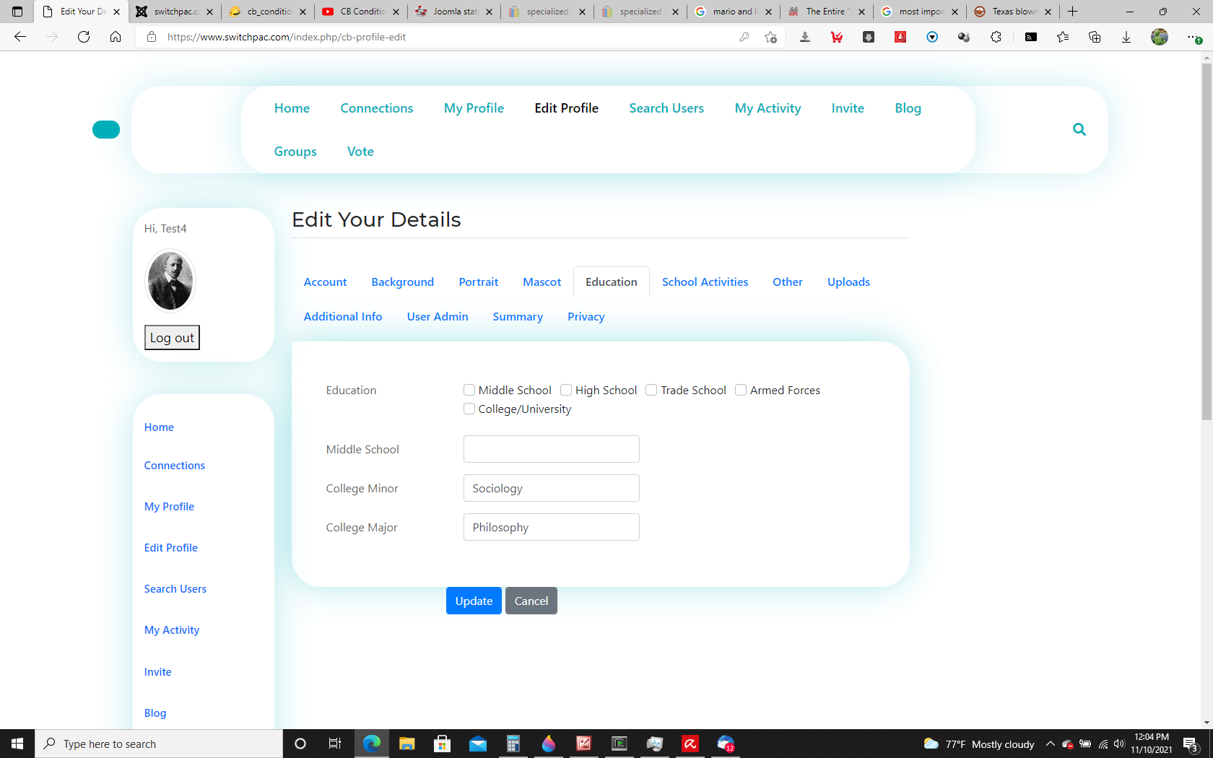Open Mail app on the taskbar
The image size is (1213, 758).
(x=478, y=744)
